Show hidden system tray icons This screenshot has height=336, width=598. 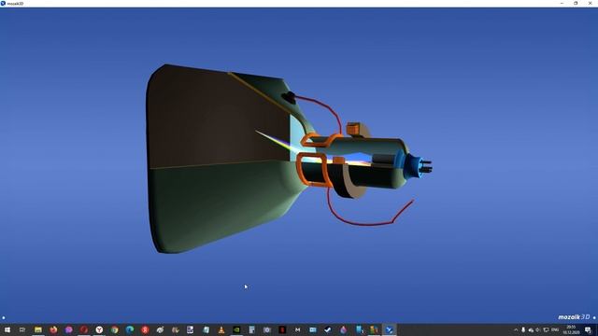(516, 329)
